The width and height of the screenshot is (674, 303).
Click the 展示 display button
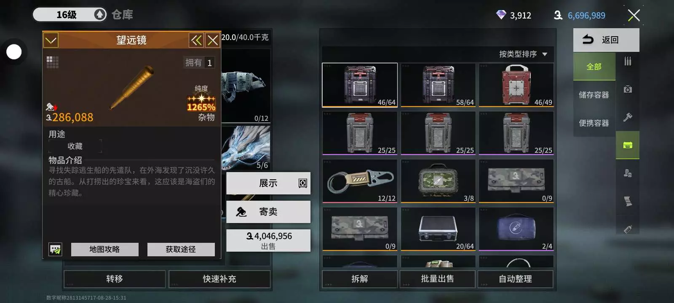[x=268, y=183]
